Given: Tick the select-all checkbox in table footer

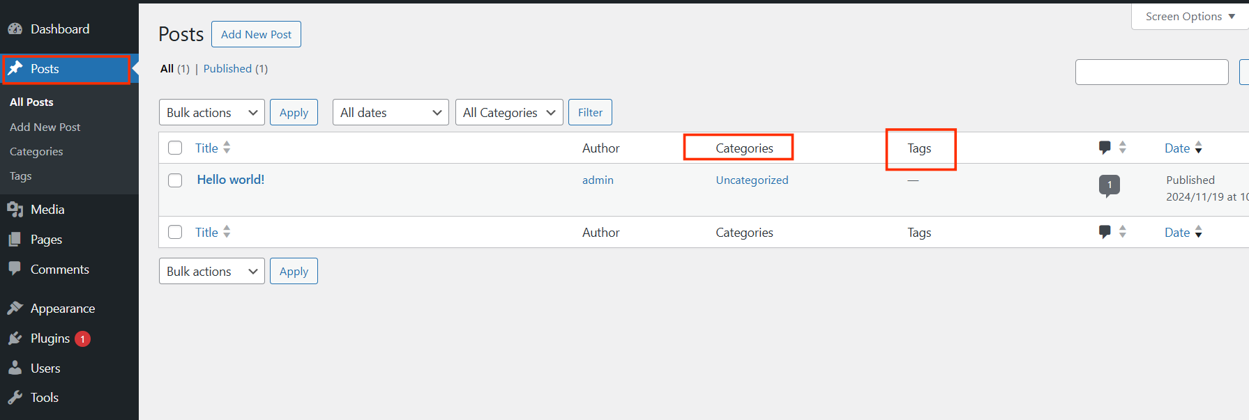Looking at the screenshot, I should point(175,232).
